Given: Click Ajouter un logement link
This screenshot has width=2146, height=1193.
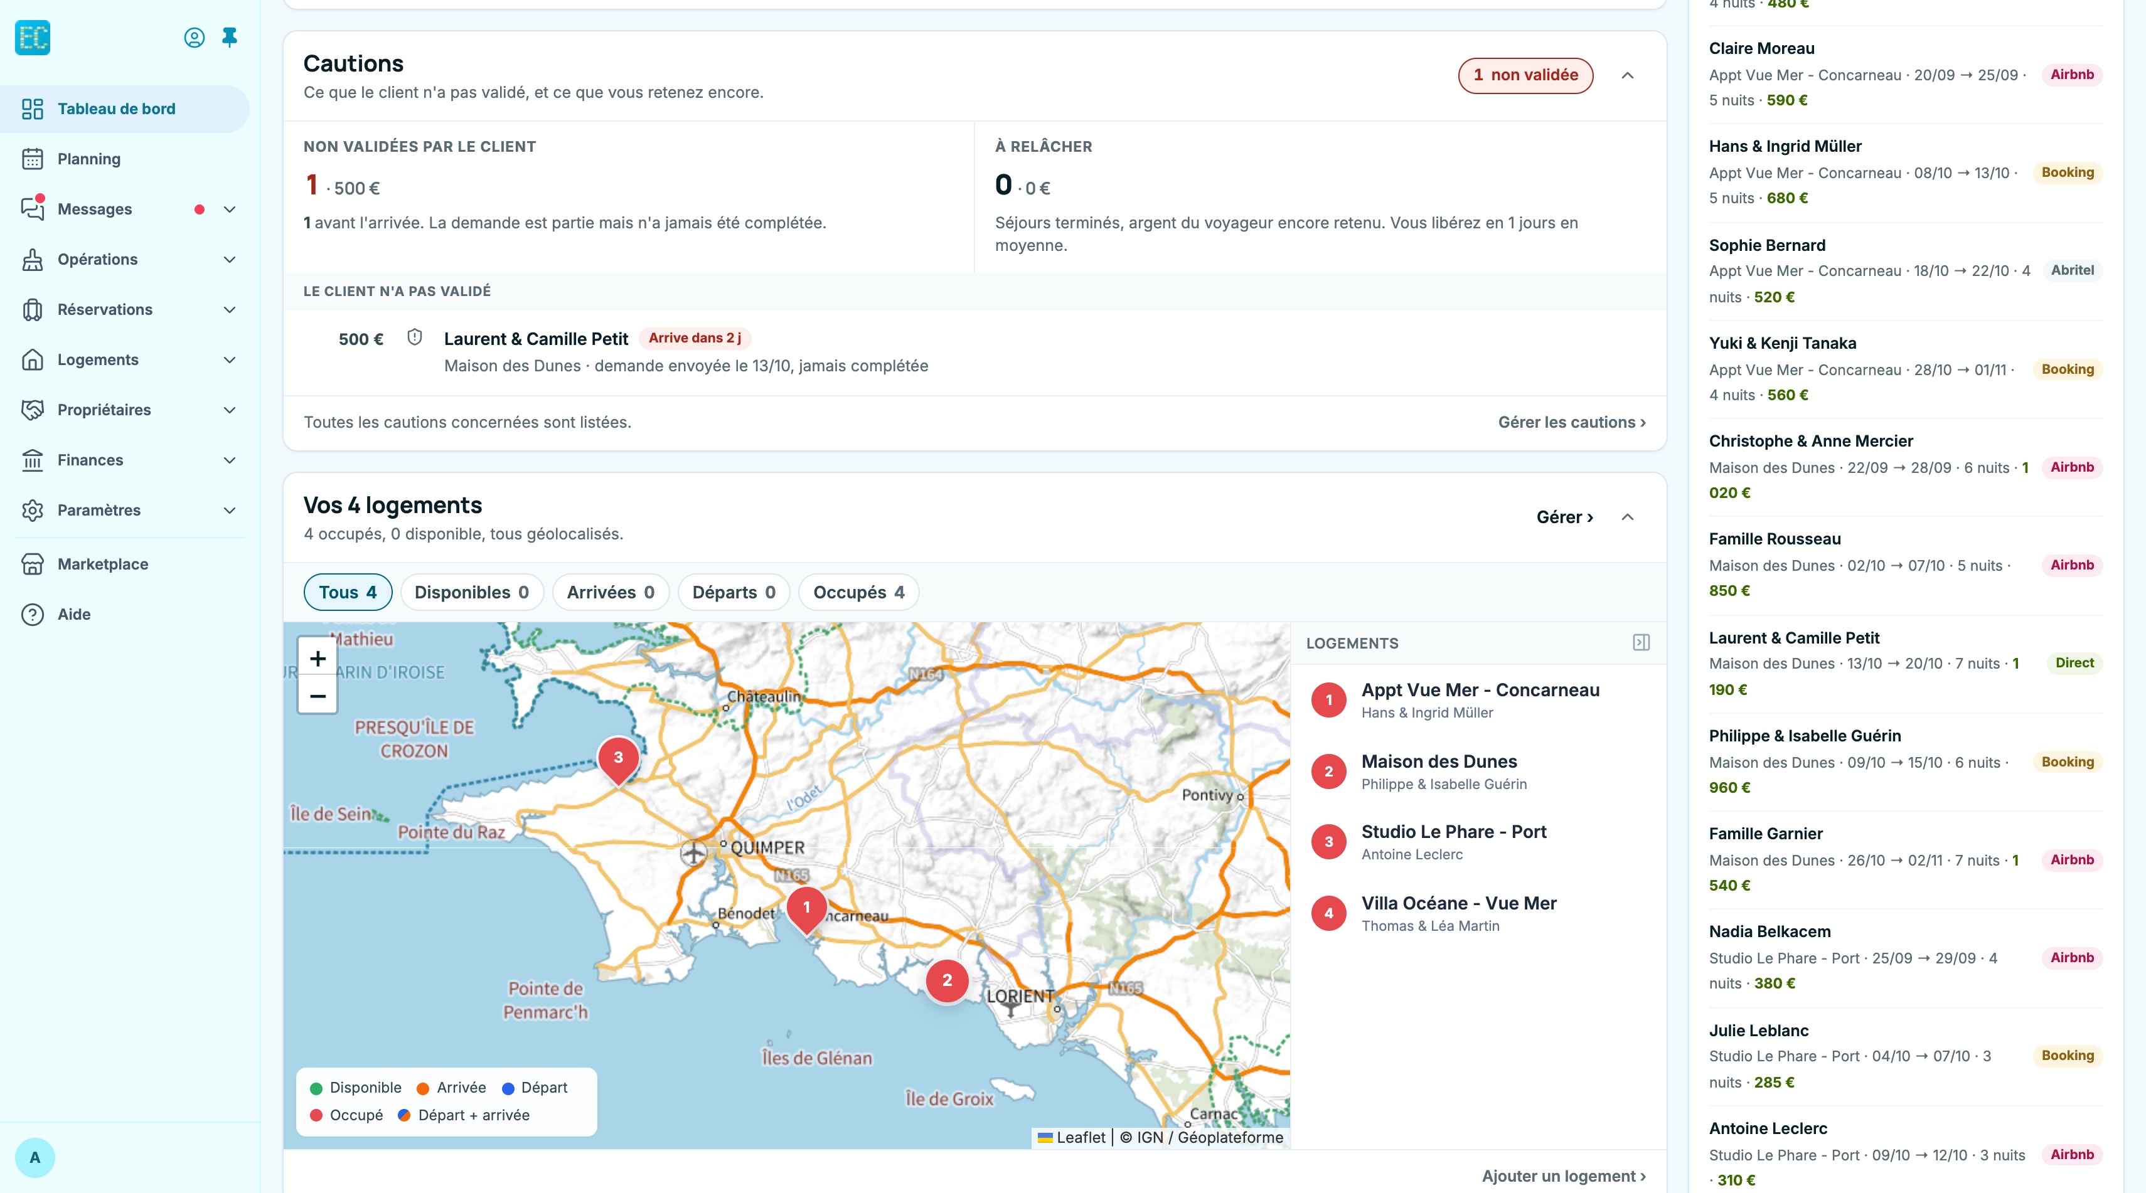Looking at the screenshot, I should (1564, 1176).
